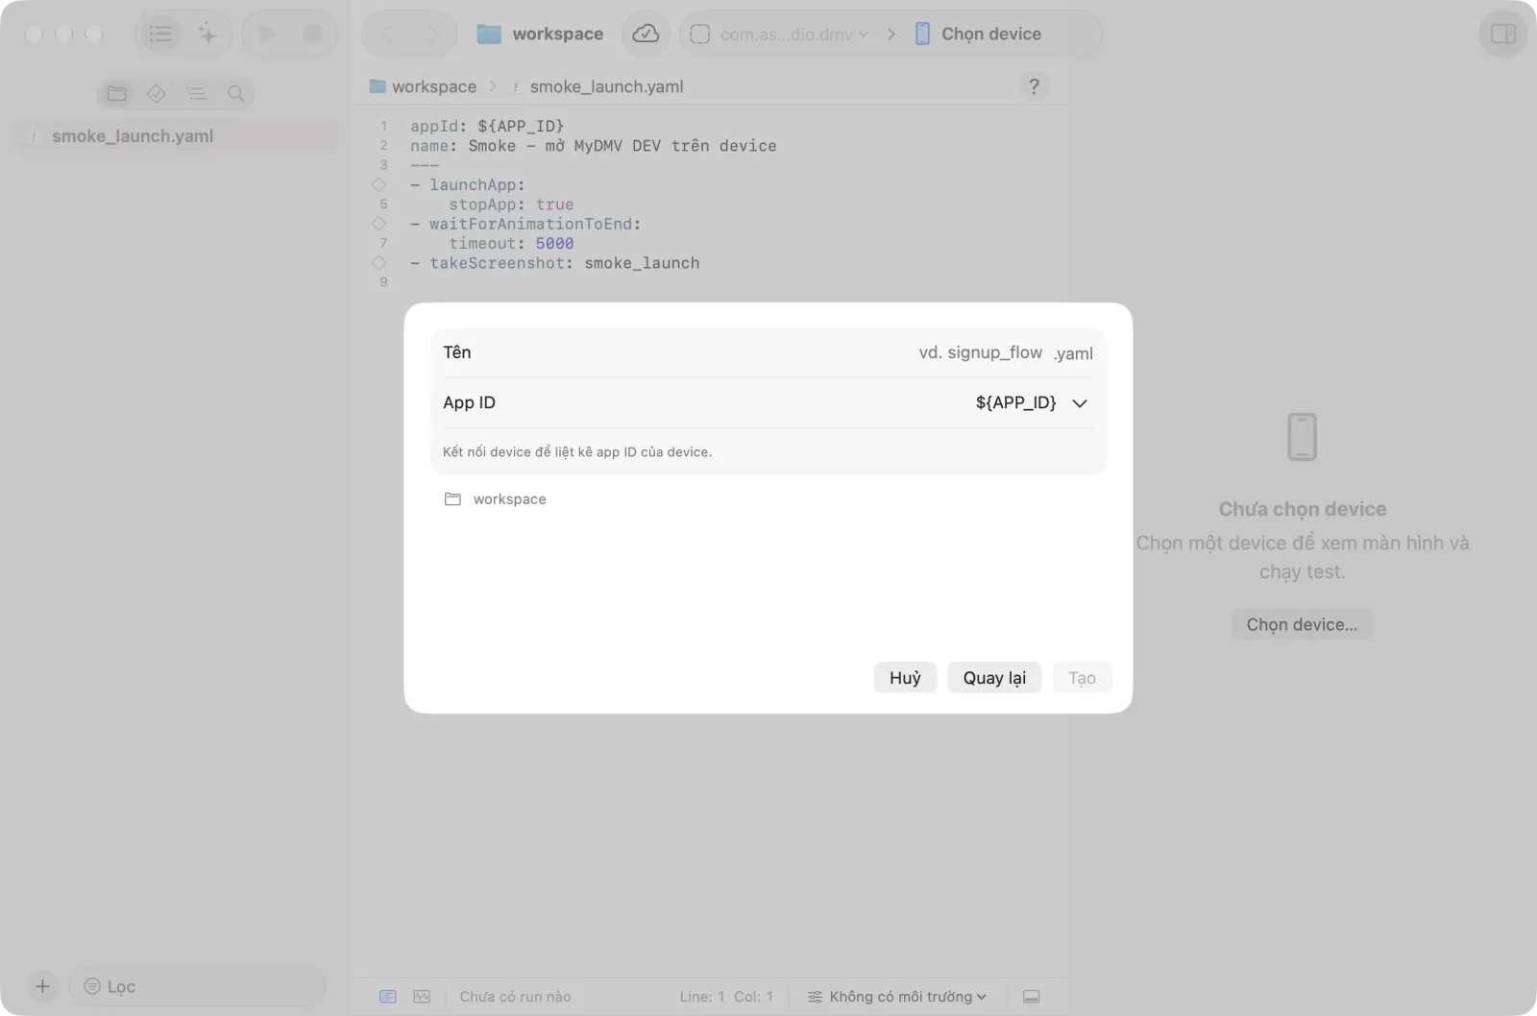Click the play run button
The image size is (1537, 1016).
[267, 35]
